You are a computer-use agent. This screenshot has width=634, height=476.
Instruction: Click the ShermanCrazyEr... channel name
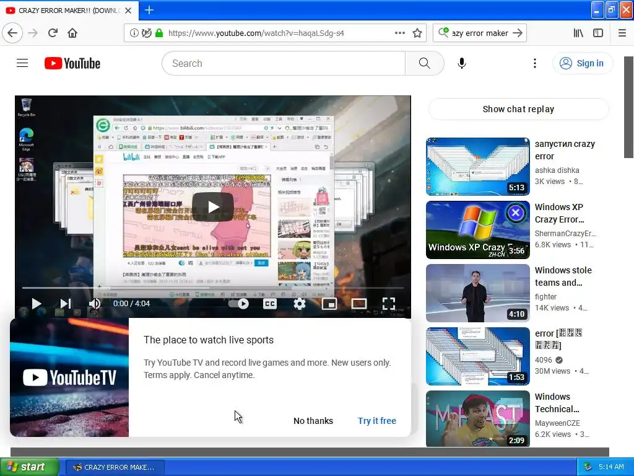pos(565,234)
